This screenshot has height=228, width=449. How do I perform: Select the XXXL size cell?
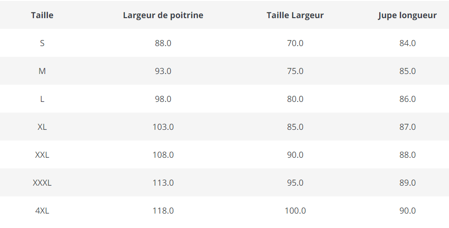click(42, 183)
